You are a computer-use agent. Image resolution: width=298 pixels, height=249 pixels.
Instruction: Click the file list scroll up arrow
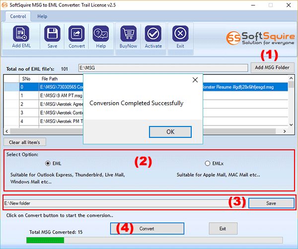(x=291, y=78)
